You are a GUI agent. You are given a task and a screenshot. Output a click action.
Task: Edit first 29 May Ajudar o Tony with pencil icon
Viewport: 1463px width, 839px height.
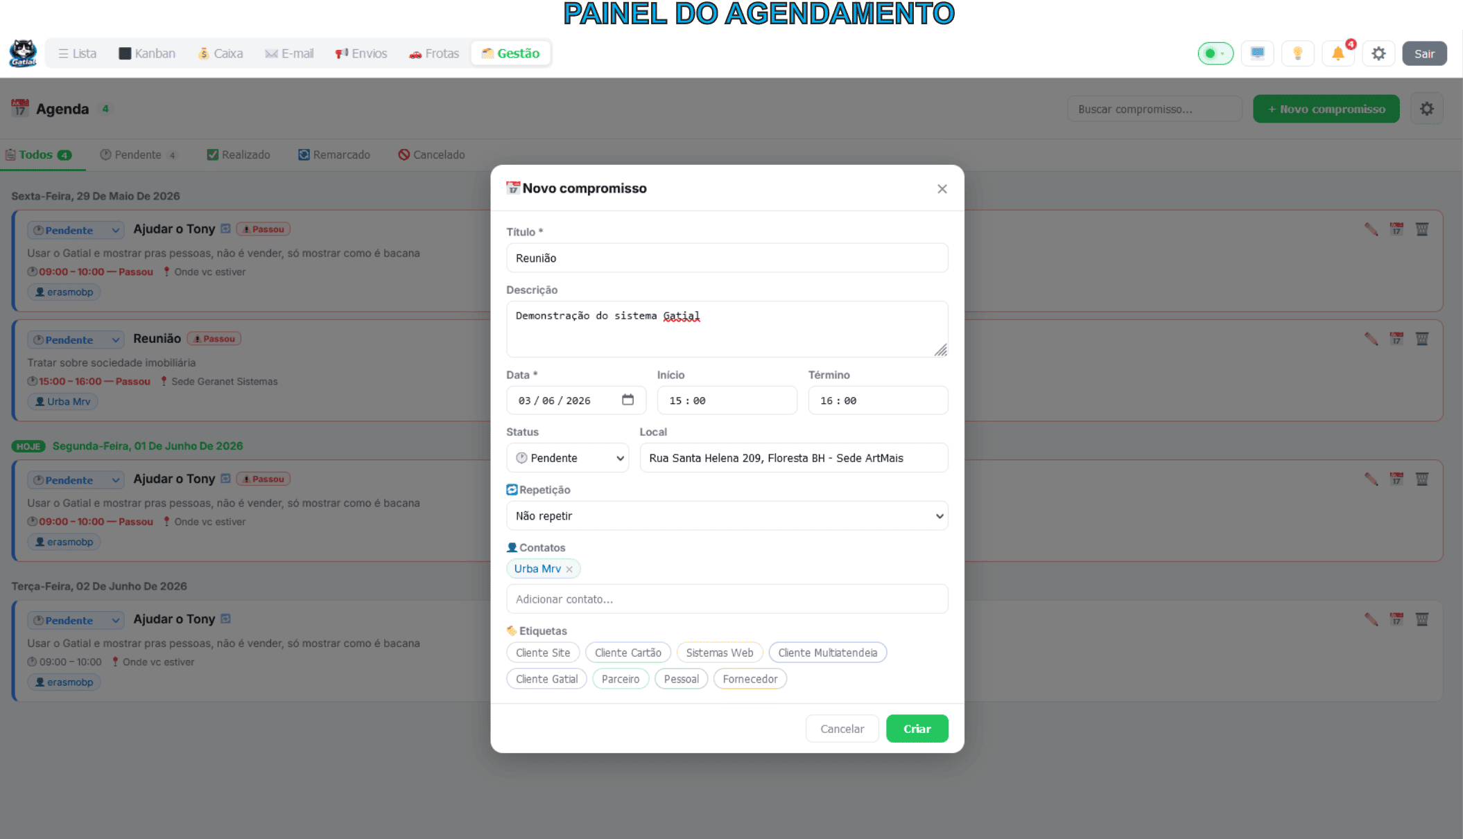1371,229
